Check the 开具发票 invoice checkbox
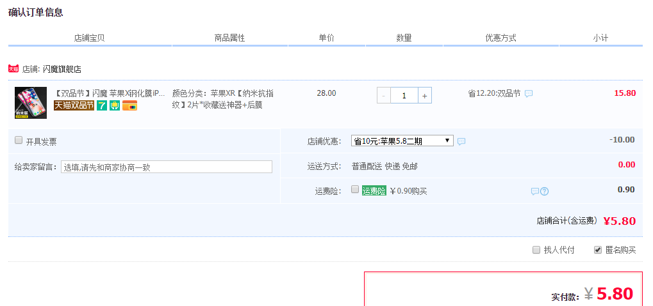Screen dimensions: 653x306 point(19,141)
